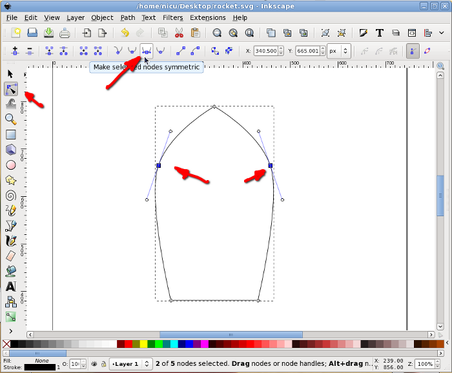Select the Selector arrow tool
Image resolution: width=452 pixels, height=373 pixels.
(x=10, y=74)
